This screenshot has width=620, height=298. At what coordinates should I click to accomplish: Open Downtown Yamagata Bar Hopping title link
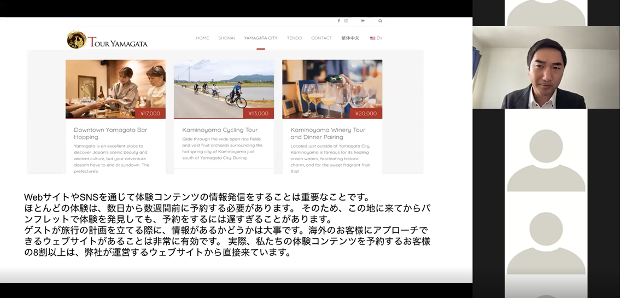coord(110,133)
